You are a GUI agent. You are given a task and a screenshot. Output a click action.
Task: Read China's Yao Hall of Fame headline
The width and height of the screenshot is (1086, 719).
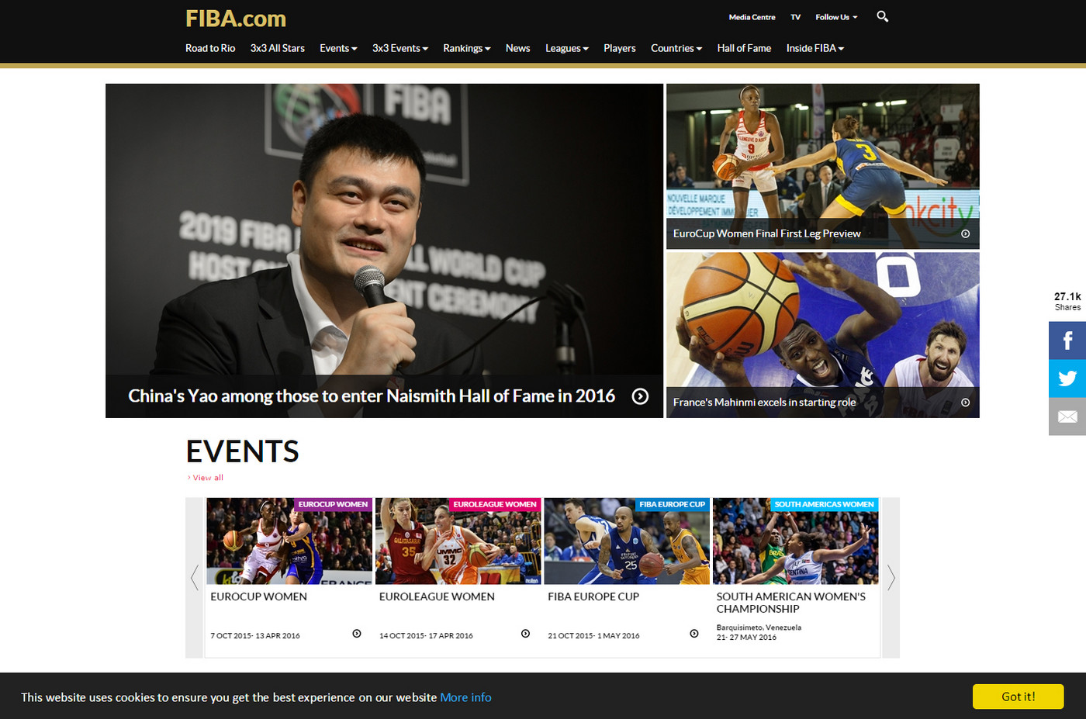click(x=372, y=396)
